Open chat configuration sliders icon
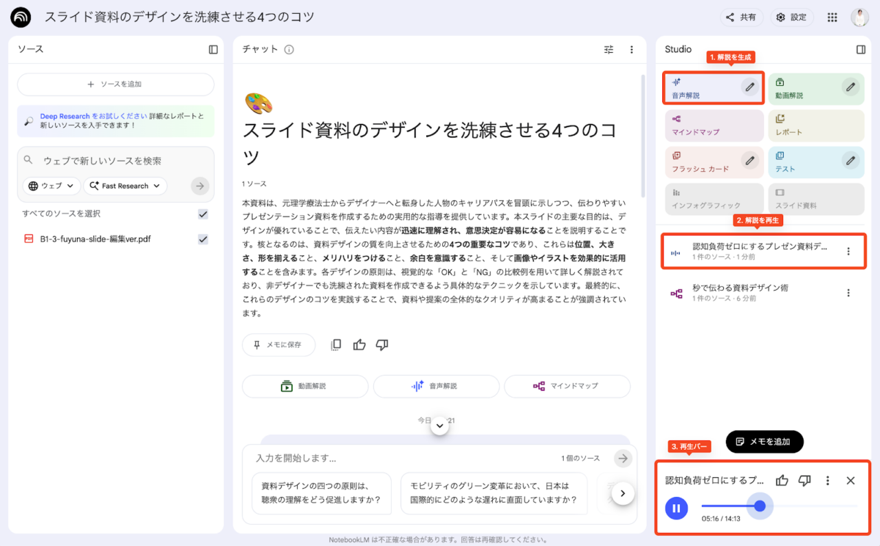Screen dimensions: 880x546 tap(608, 50)
